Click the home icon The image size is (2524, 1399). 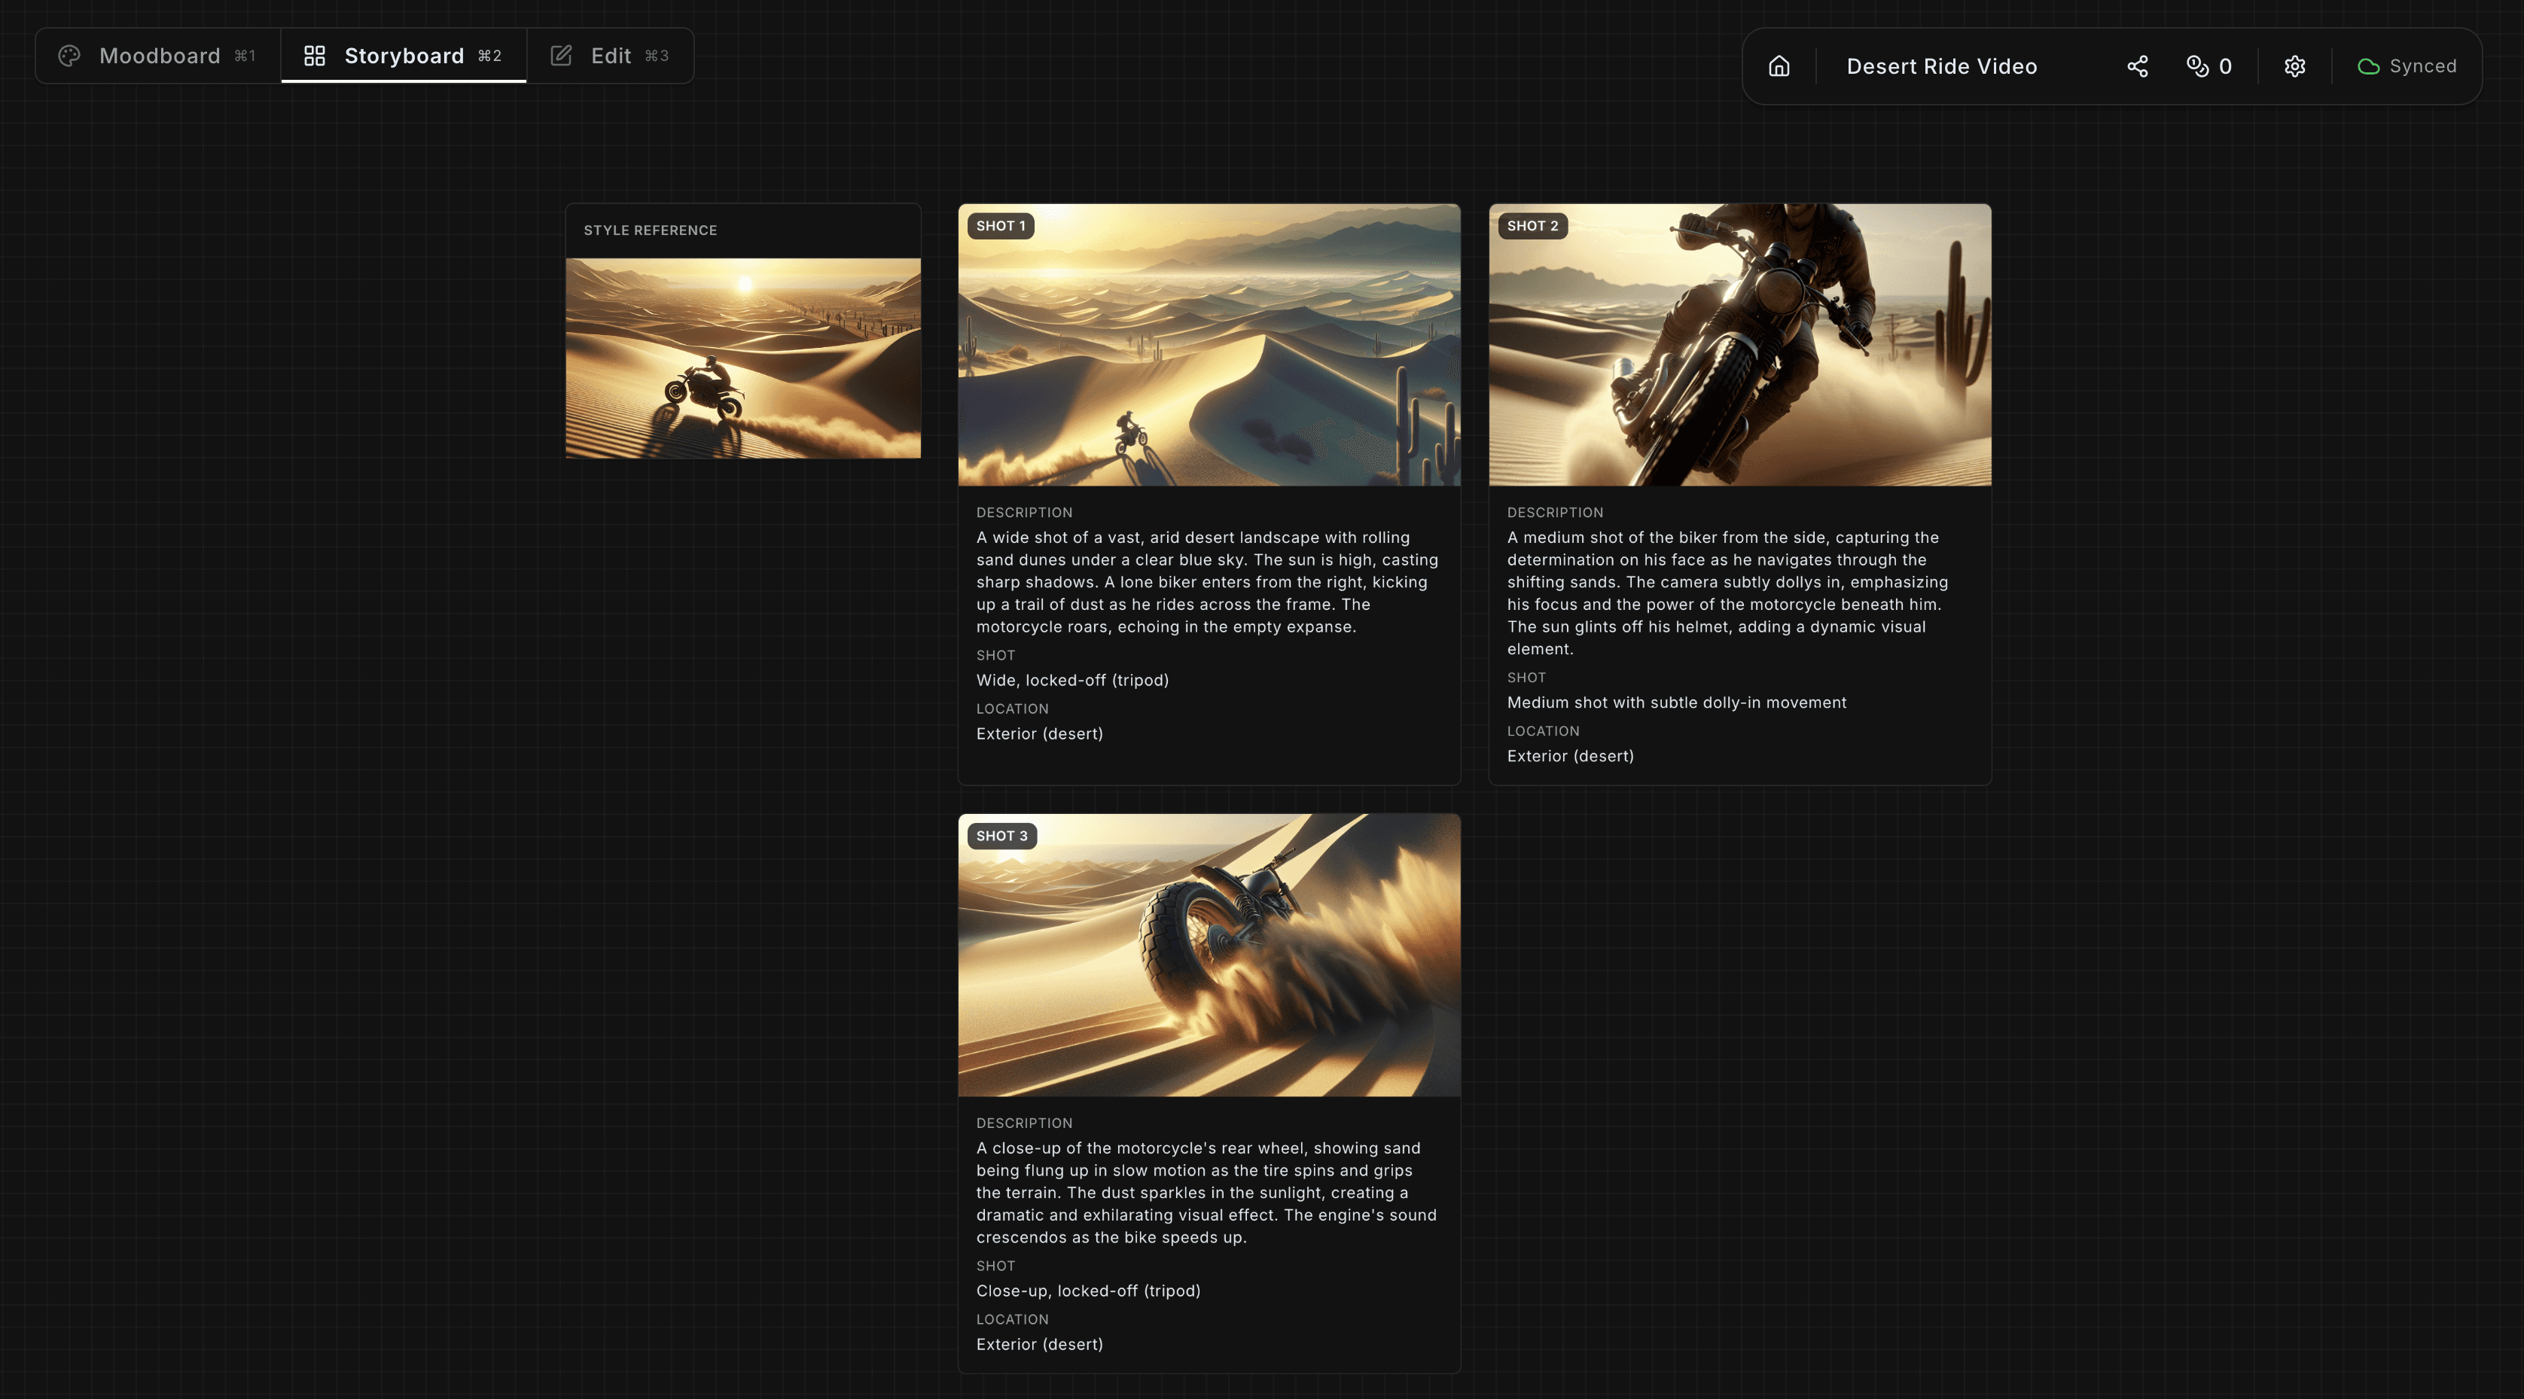coord(1779,66)
